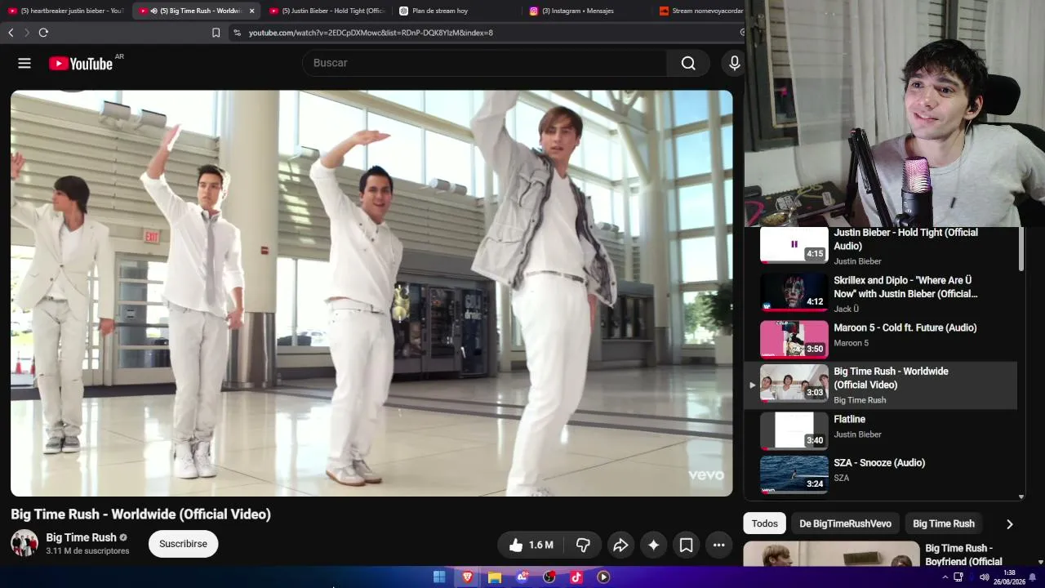Open the Big Time Rush channel name link
The image size is (1045, 588).
coord(81,537)
